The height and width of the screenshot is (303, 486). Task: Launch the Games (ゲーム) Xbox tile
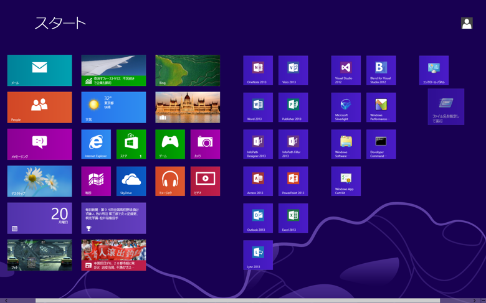tap(170, 144)
